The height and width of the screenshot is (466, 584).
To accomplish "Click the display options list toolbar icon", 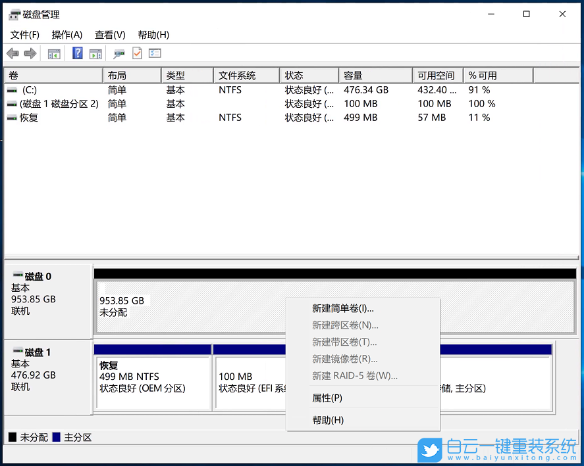I will pos(154,53).
